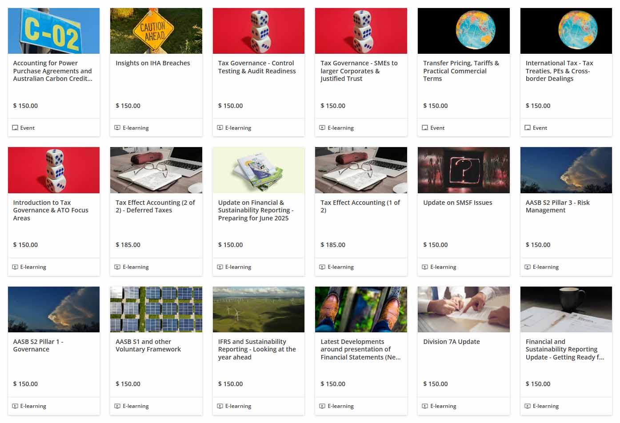The width and height of the screenshot is (620, 423).
Task: Click the E-learning icon under Tax Effect Accounting (1 of 2)
Action: pyautogui.click(x=323, y=267)
